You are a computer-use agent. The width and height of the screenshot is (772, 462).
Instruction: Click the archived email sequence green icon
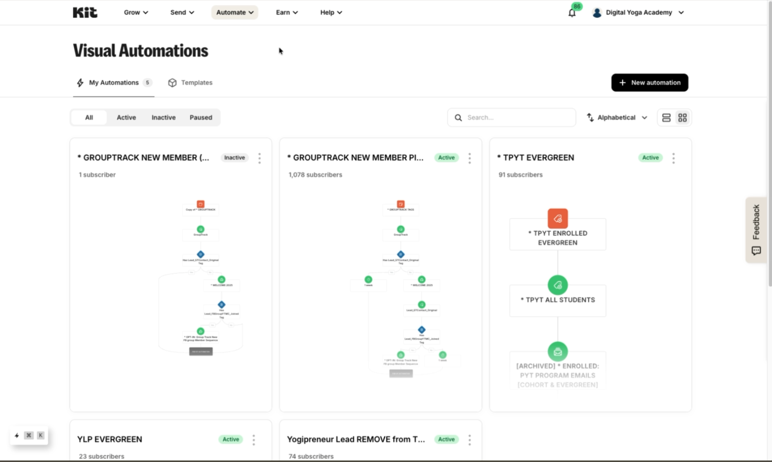click(x=557, y=352)
